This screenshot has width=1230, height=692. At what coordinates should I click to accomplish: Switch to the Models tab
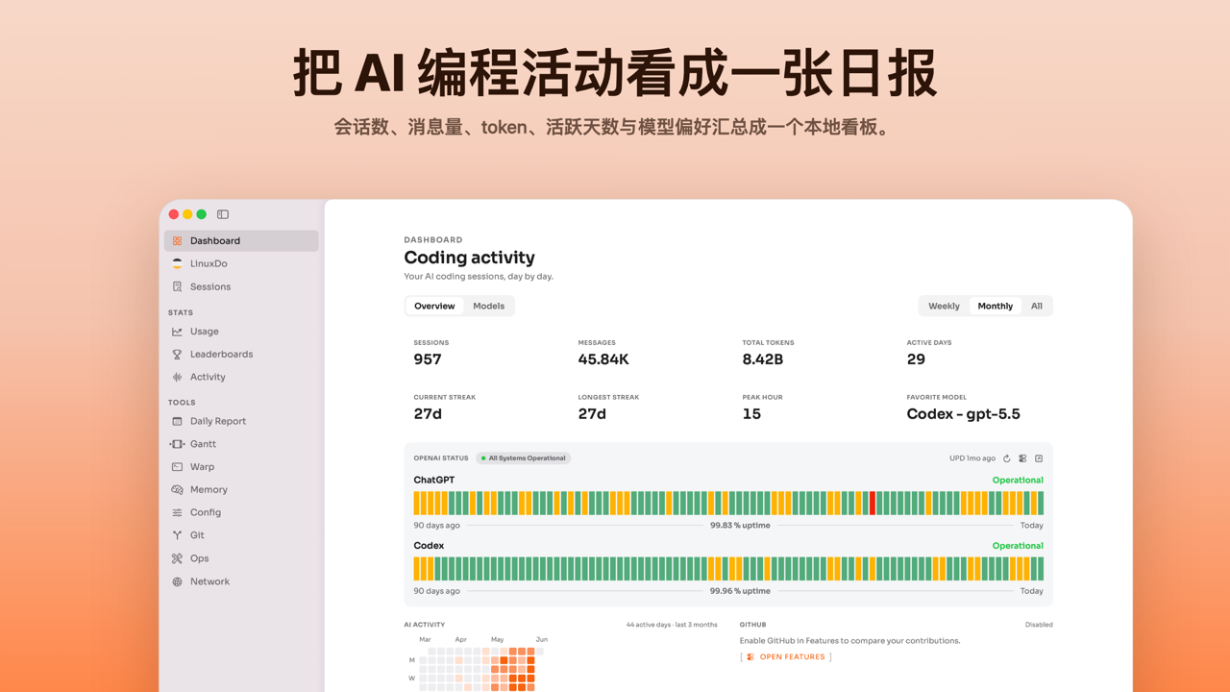(488, 306)
